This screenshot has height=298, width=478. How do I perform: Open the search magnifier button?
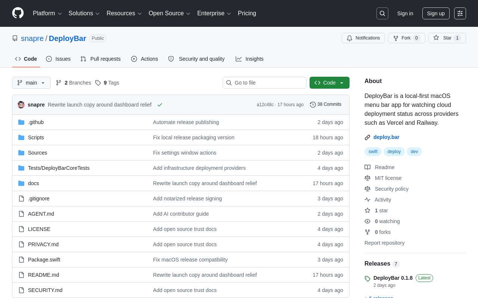pyautogui.click(x=382, y=13)
